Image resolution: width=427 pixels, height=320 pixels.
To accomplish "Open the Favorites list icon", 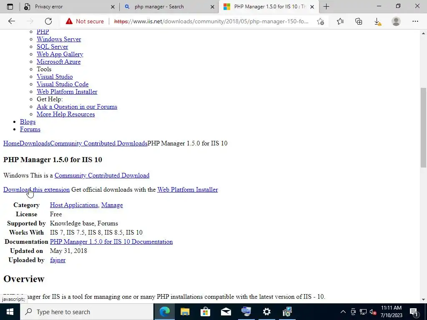I will pos(340,21).
